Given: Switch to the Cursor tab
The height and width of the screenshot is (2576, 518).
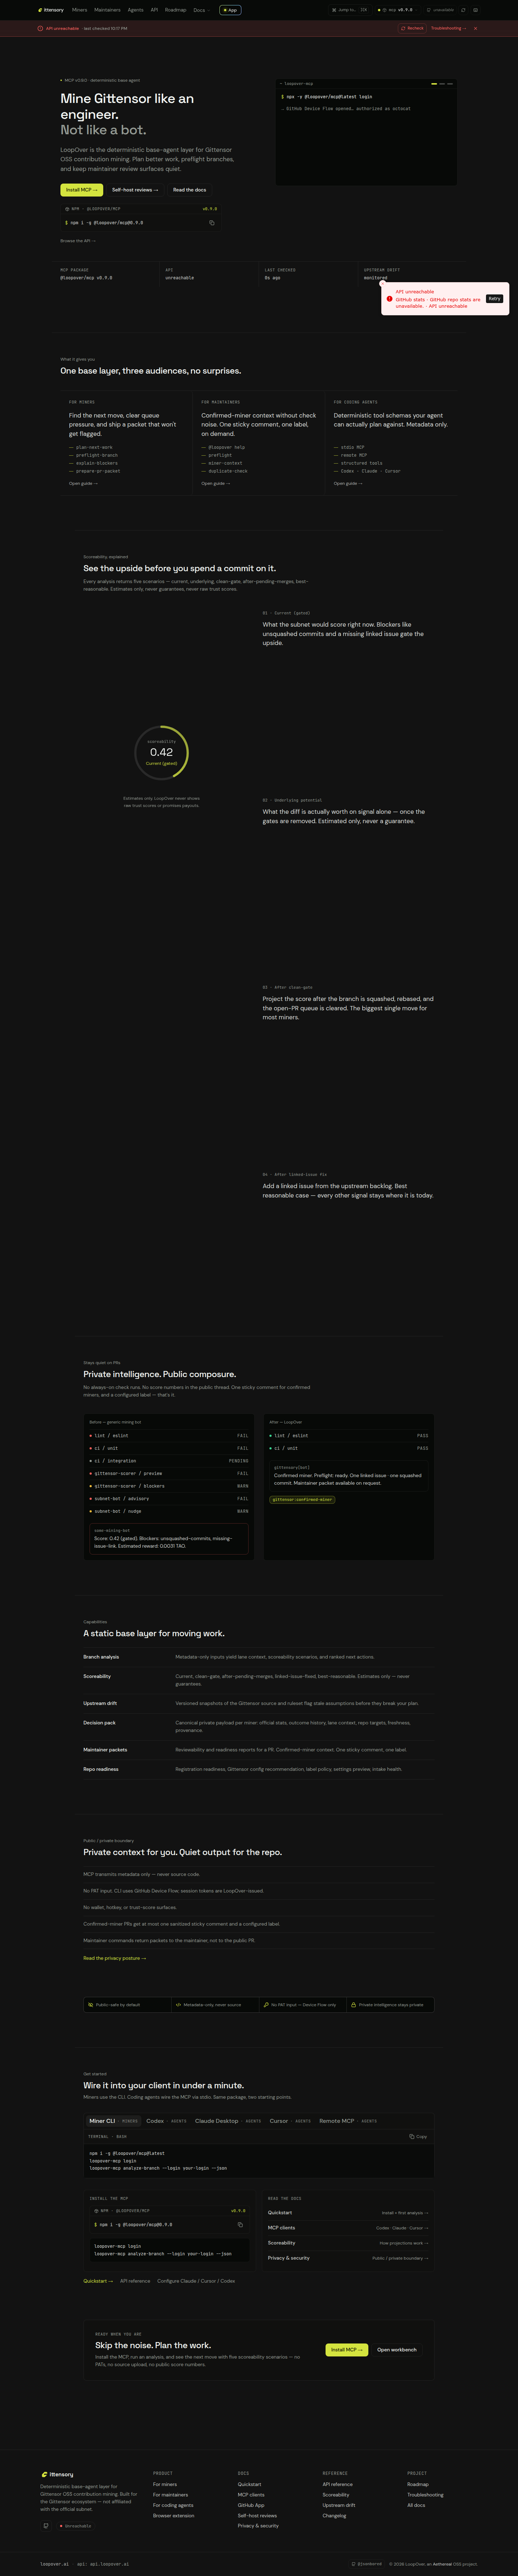Looking at the screenshot, I should tap(290, 2121).
